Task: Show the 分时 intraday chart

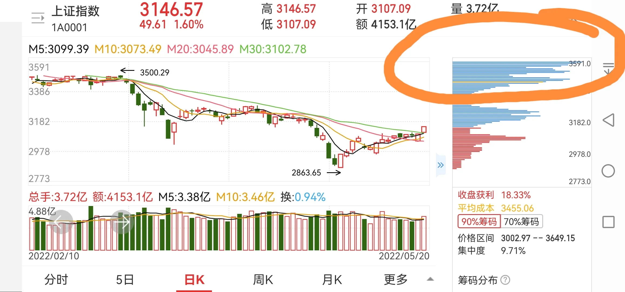Action: click(56, 280)
